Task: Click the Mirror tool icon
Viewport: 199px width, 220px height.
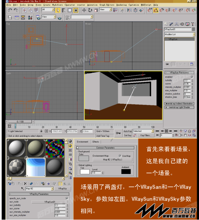Action: (x=129, y=10)
